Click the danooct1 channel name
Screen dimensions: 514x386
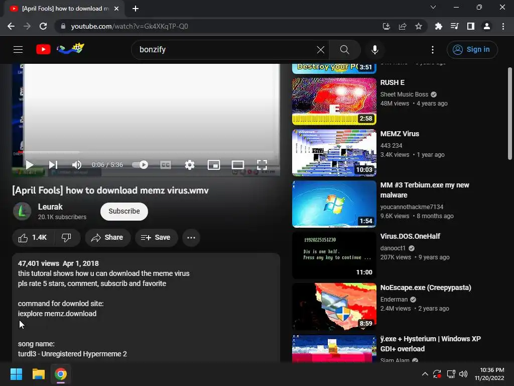click(x=393, y=248)
